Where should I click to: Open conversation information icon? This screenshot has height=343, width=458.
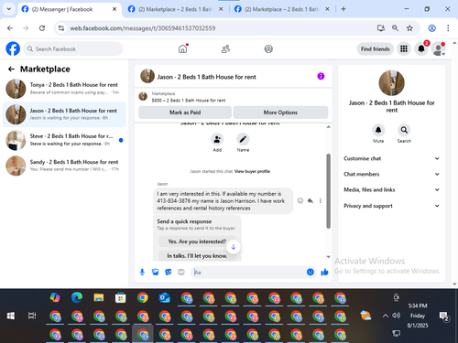[321, 76]
